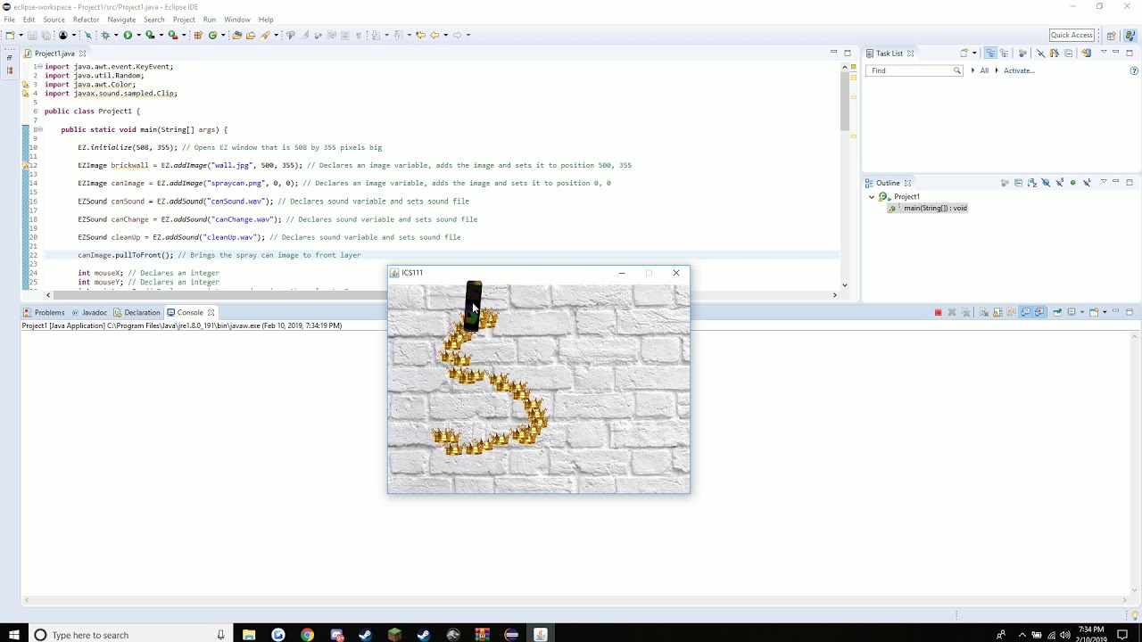This screenshot has height=642, width=1142.
Task: Toggle Show Console on standard output change
Action: coord(1025,312)
